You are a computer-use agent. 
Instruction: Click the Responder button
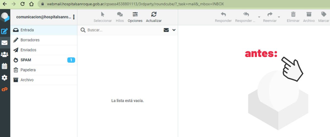pos(223,17)
